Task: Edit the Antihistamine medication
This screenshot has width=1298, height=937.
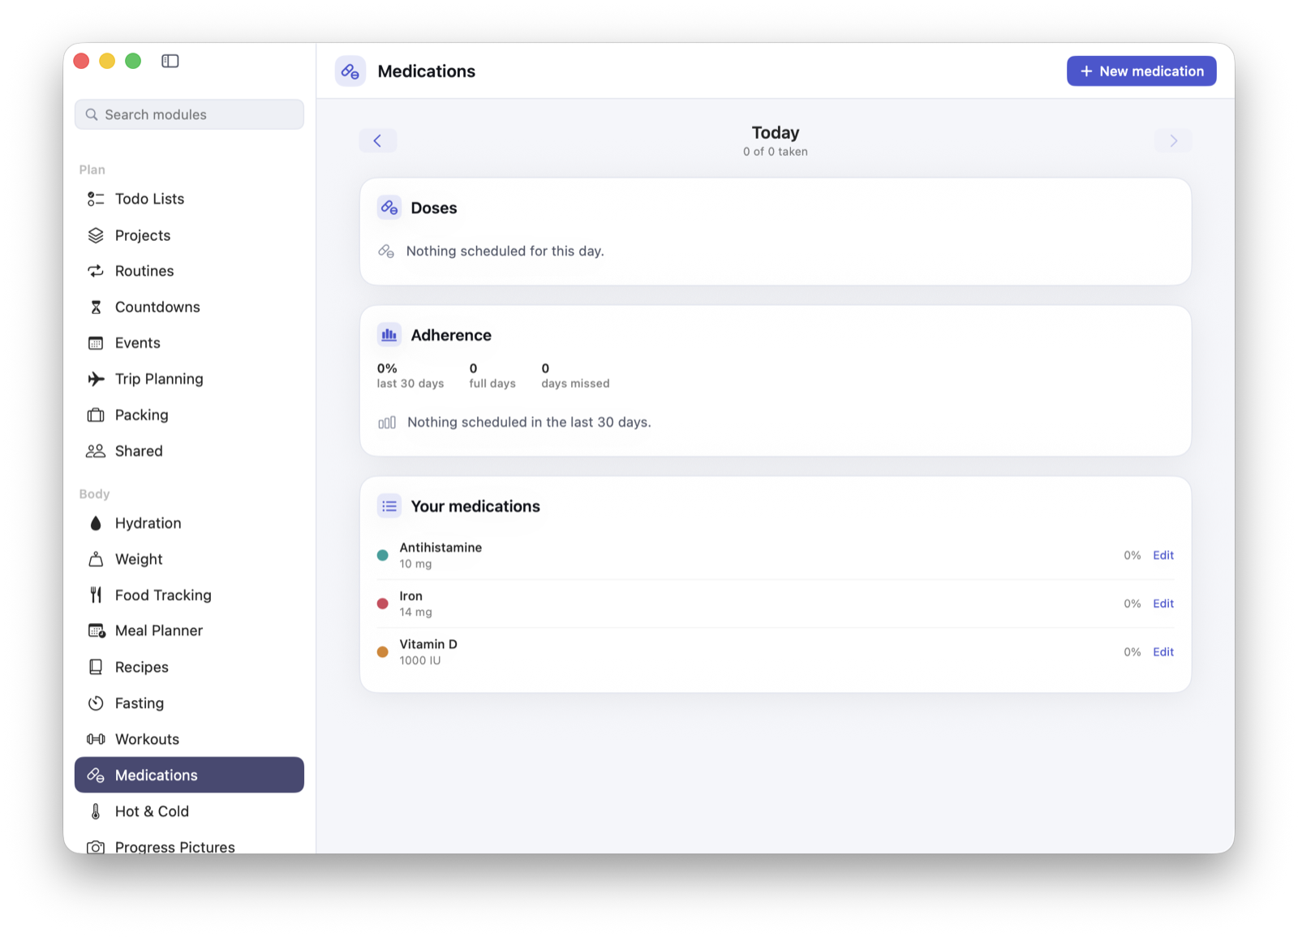Action: click(x=1163, y=556)
